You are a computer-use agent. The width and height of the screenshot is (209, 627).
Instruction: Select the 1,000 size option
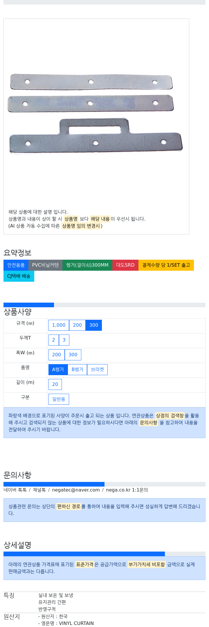[59, 325]
